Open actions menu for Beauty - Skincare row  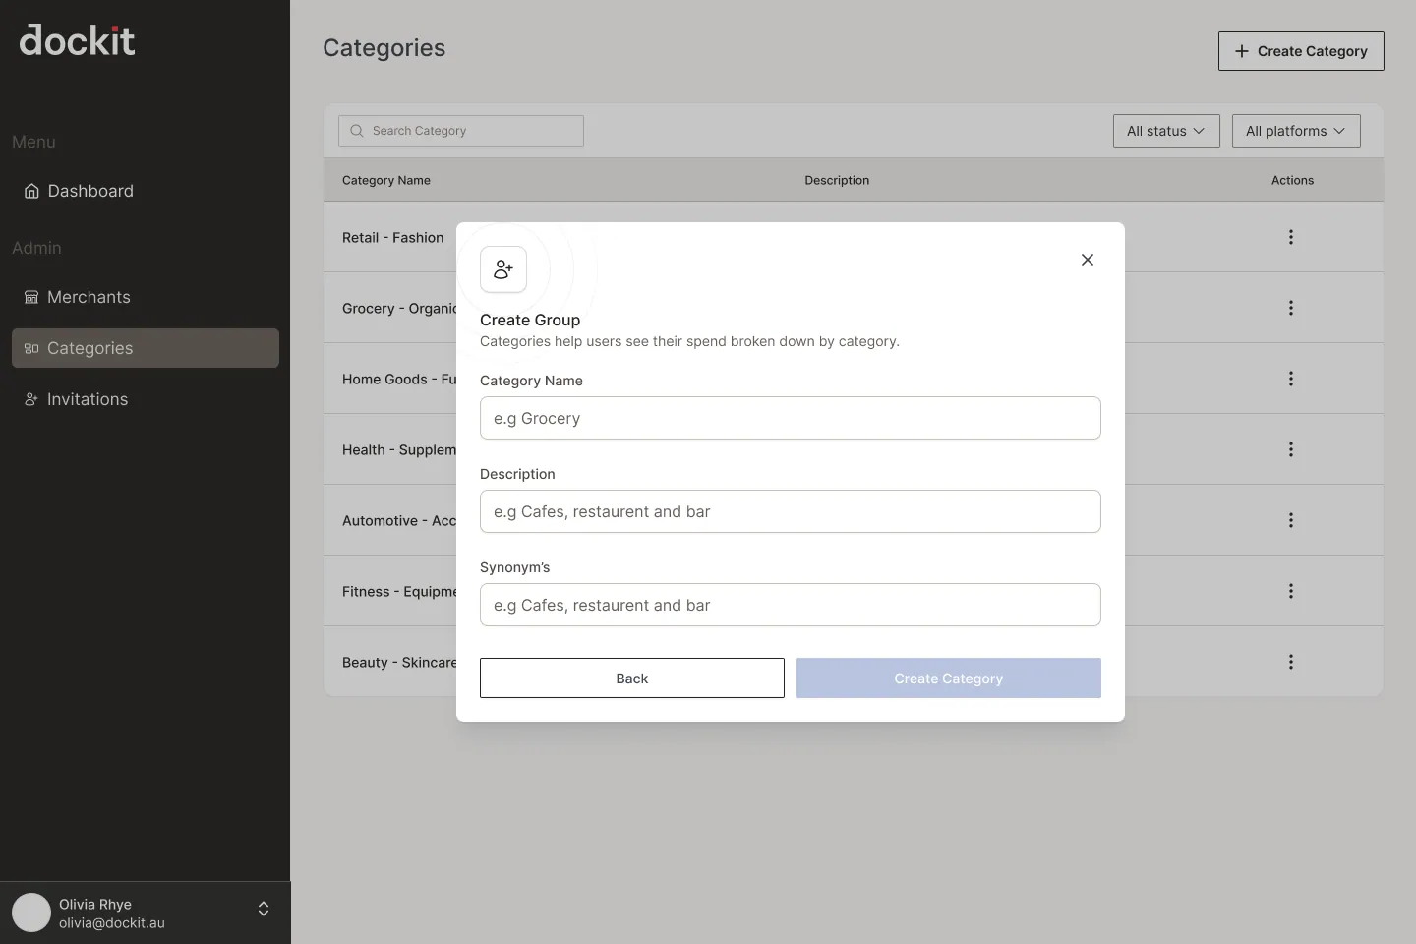(1291, 662)
